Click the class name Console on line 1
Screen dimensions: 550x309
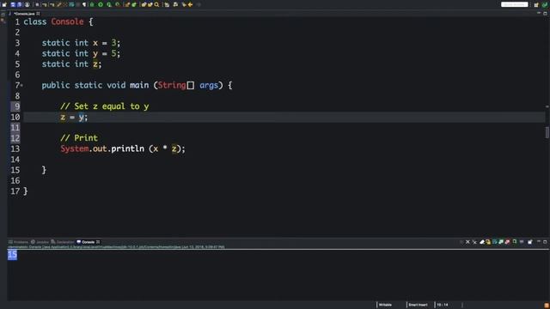pos(67,21)
